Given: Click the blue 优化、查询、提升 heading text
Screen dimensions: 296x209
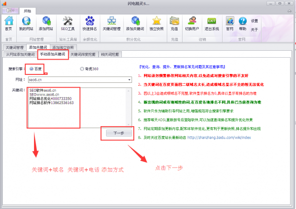Looking at the screenshot, I should [x=182, y=67].
